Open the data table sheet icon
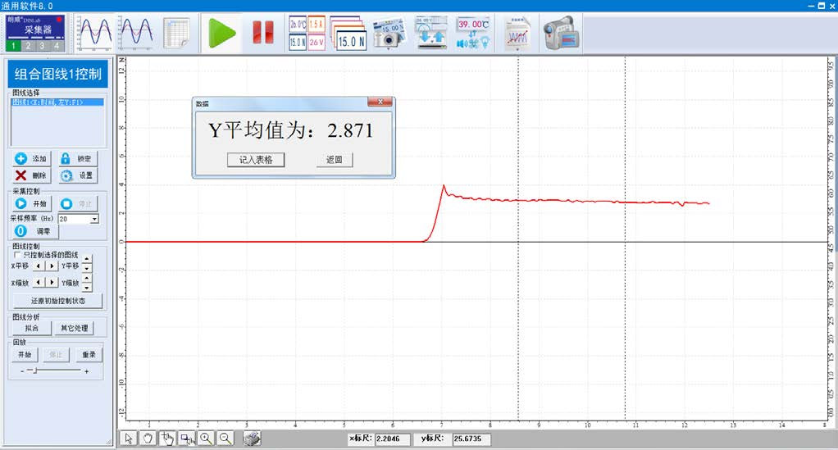 click(176, 33)
